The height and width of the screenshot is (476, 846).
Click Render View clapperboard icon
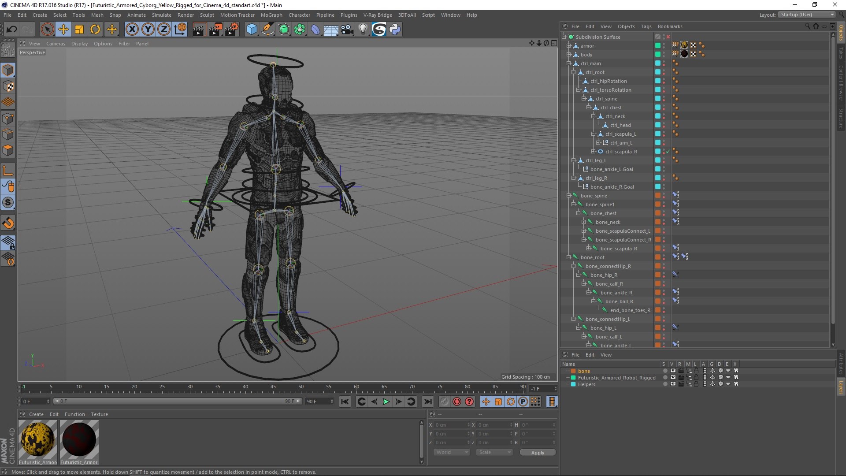[x=199, y=30]
